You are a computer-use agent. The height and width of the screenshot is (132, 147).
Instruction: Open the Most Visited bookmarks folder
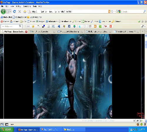tap(6, 17)
